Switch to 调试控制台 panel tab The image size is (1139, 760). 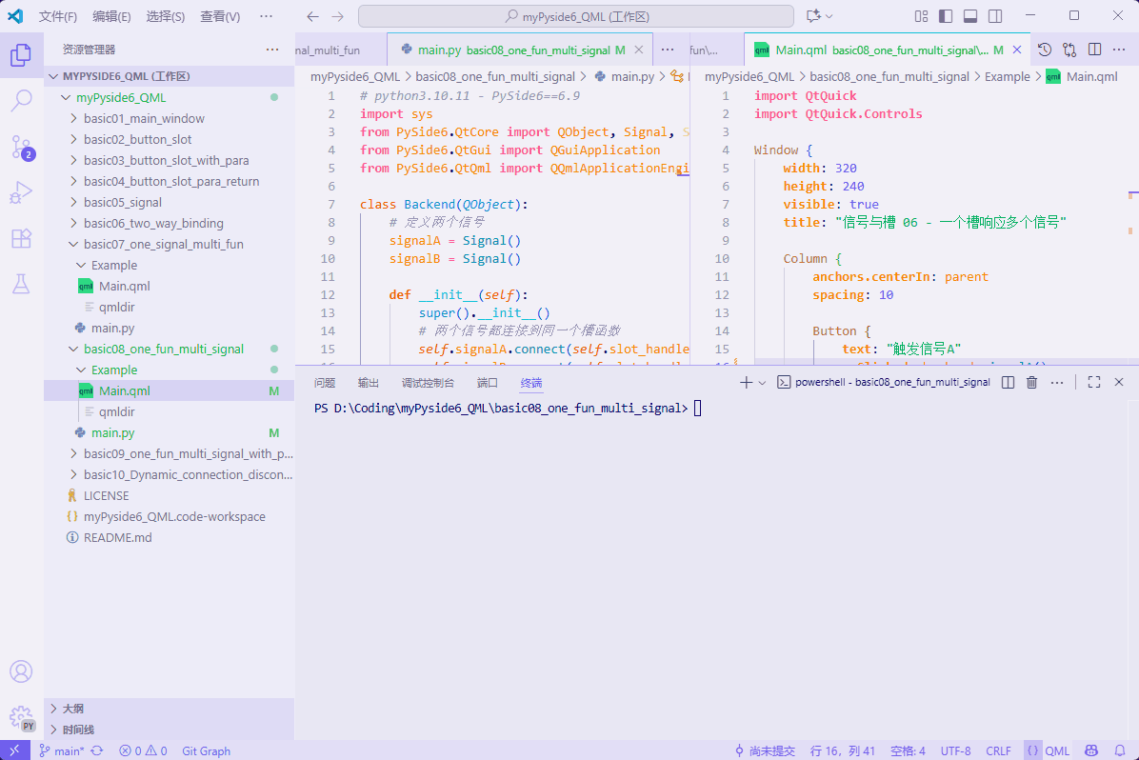tap(428, 383)
